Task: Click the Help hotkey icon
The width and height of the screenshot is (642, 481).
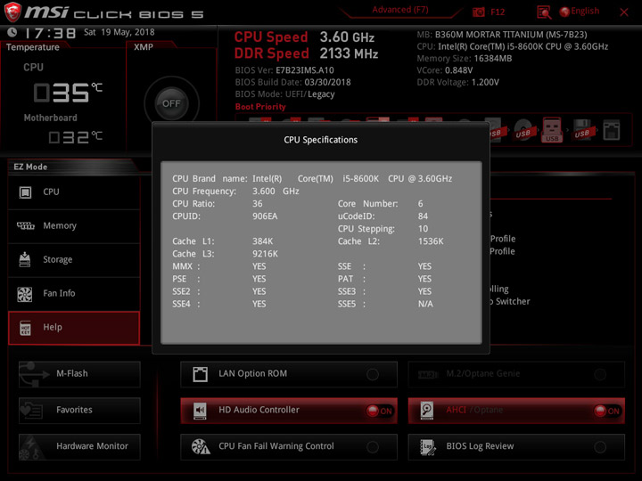Action: 25,328
